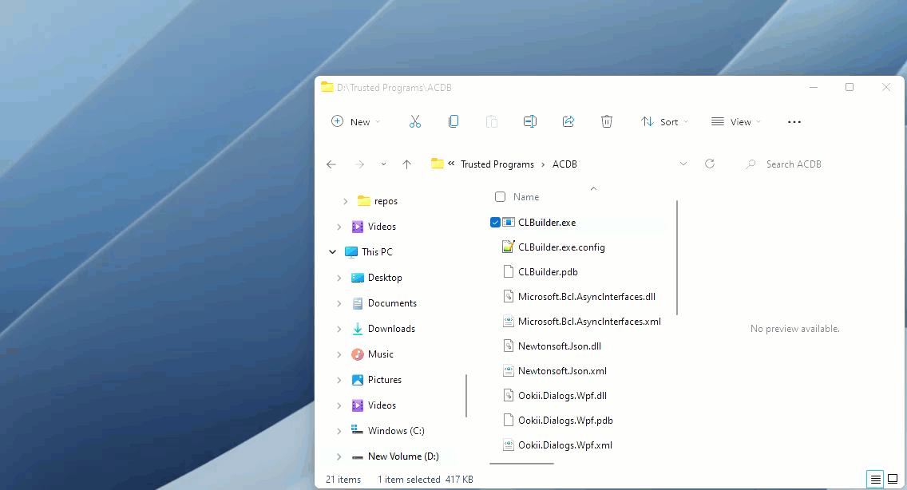Refresh the ACDB folder view
The width and height of the screenshot is (907, 490).
(x=710, y=164)
